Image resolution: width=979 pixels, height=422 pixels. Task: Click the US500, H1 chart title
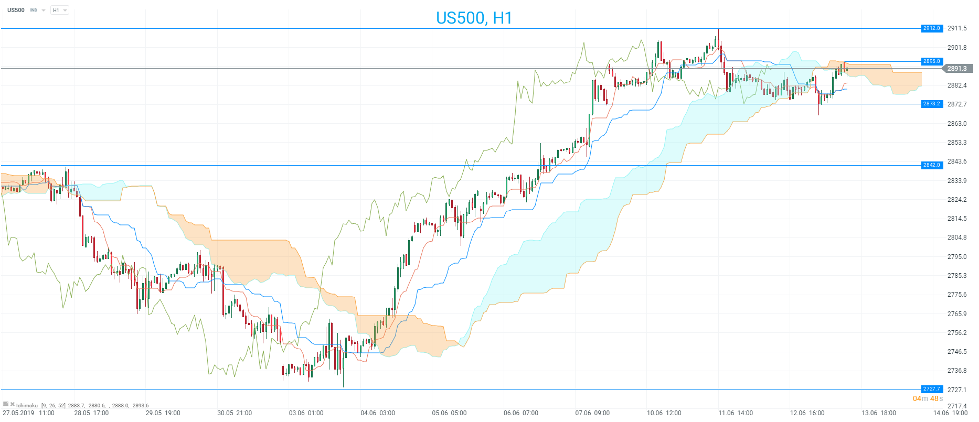pos(474,18)
